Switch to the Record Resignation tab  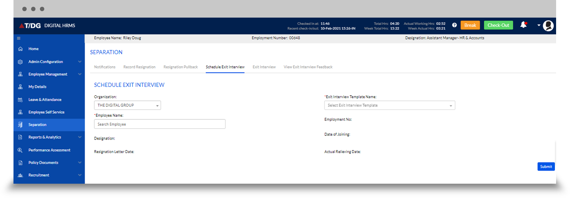click(139, 67)
